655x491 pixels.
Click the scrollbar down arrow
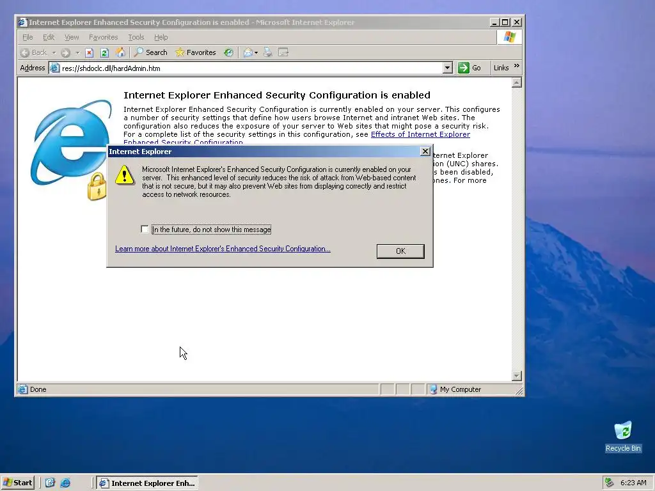tap(516, 376)
